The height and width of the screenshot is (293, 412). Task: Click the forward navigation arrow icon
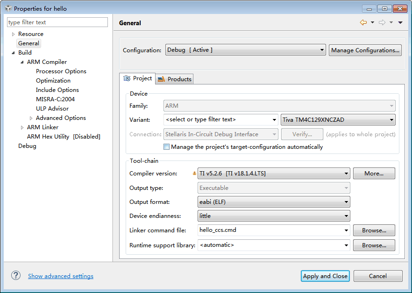pos(382,22)
